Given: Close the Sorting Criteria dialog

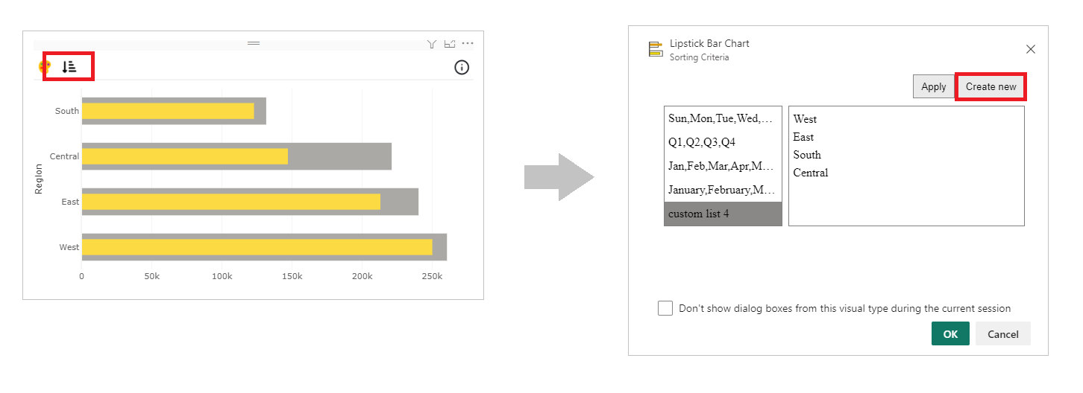Looking at the screenshot, I should point(1031,49).
